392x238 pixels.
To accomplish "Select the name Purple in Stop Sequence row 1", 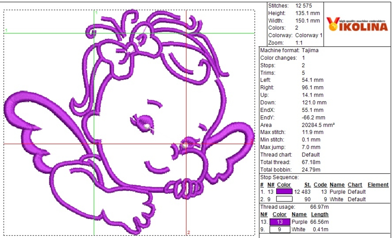I will (338, 192).
